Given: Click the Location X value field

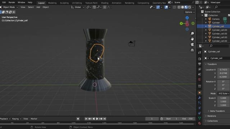Looking at the screenshot, I should pyautogui.click(x=224, y=70).
